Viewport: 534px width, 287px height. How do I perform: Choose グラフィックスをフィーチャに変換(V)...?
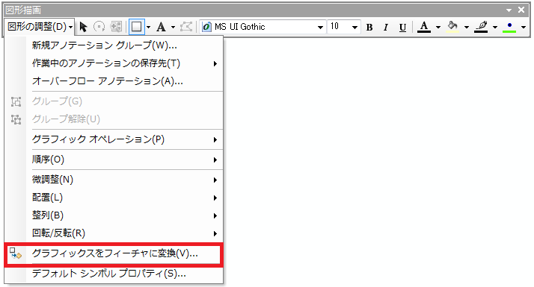tap(114, 254)
